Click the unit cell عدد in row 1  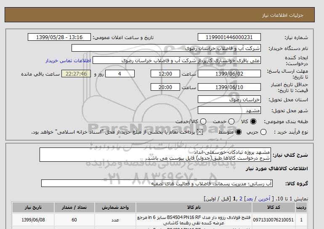115,220
